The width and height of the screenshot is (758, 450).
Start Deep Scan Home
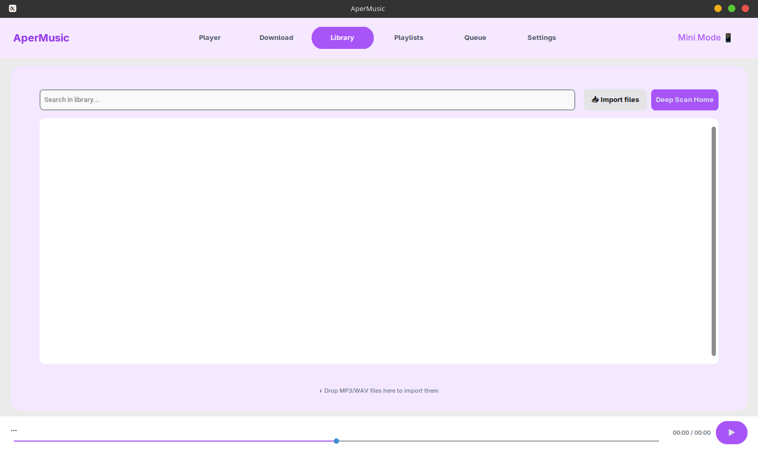(685, 100)
